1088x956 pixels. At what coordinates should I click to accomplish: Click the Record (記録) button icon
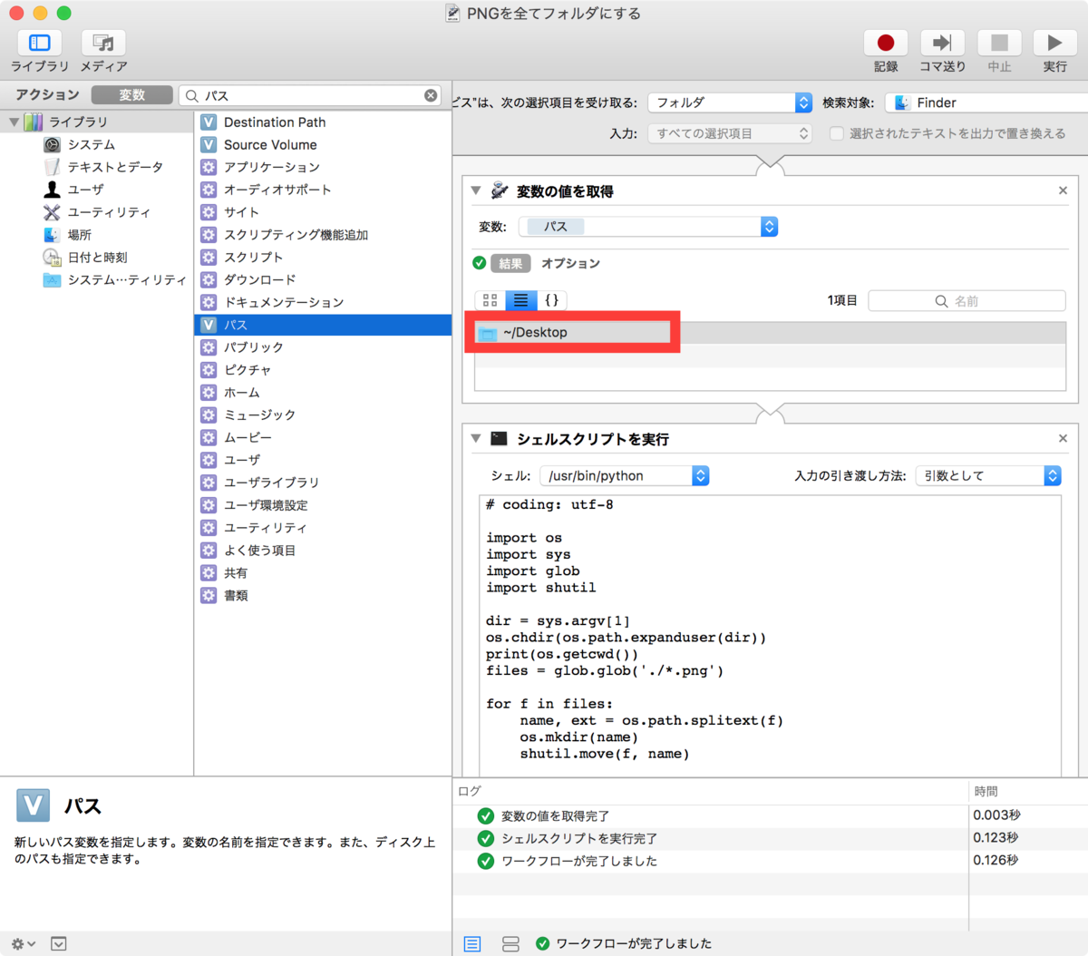pyautogui.click(x=886, y=43)
